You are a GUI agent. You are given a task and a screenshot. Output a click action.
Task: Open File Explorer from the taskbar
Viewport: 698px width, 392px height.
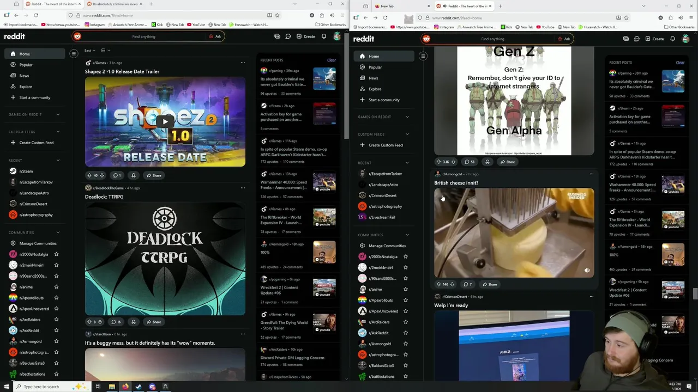coord(112,387)
